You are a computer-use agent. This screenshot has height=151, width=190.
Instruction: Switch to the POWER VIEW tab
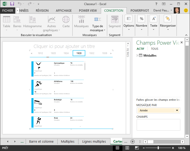pyautogui.click(x=88, y=11)
